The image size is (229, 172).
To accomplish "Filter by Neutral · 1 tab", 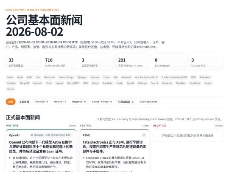I will [x=60, y=102].
